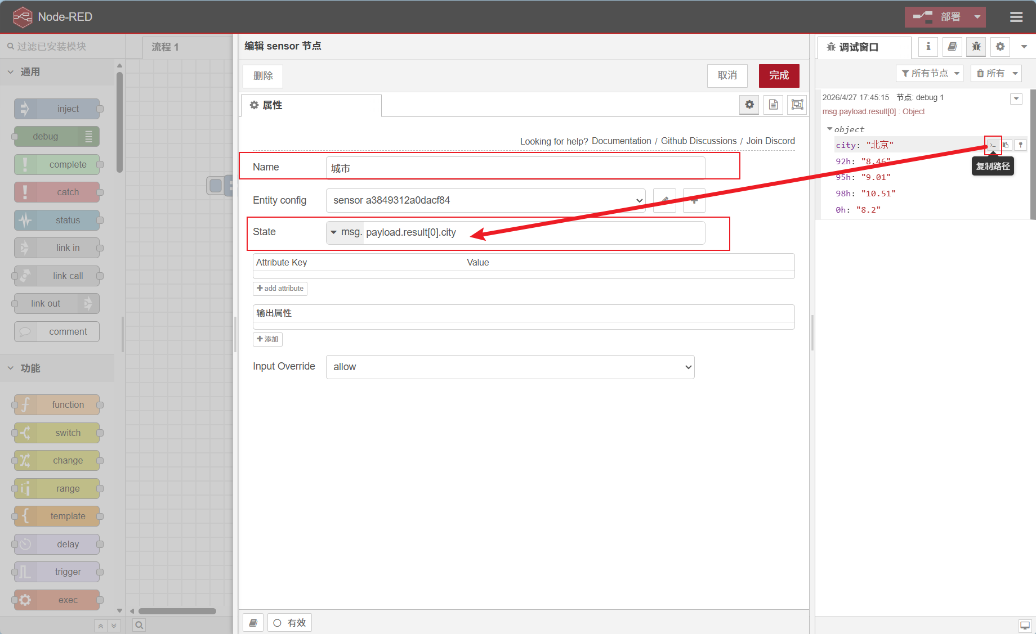
Task: Collapse the object tree in debug output
Action: pos(829,129)
